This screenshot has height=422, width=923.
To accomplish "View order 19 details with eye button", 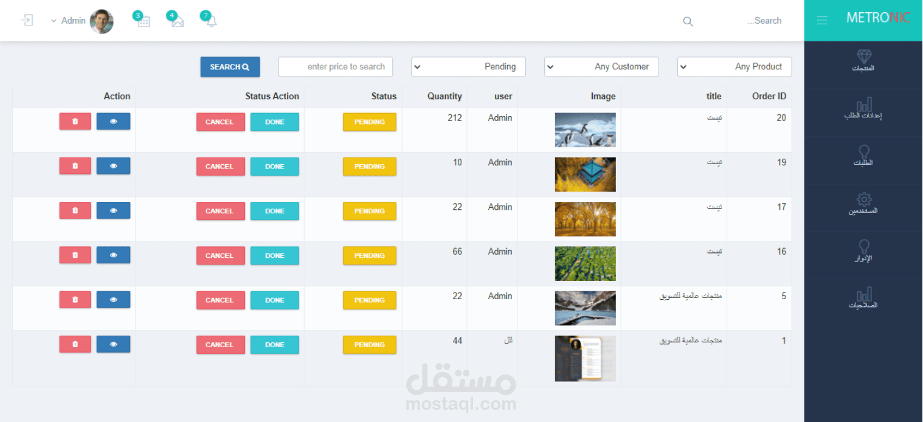I will pos(113,166).
